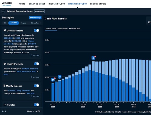Switch to Table View tab
This screenshot has height=115, width=151.
pyautogui.click(x=63, y=29)
